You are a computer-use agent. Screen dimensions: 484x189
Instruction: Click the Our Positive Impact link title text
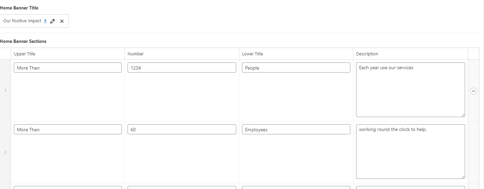(22, 21)
